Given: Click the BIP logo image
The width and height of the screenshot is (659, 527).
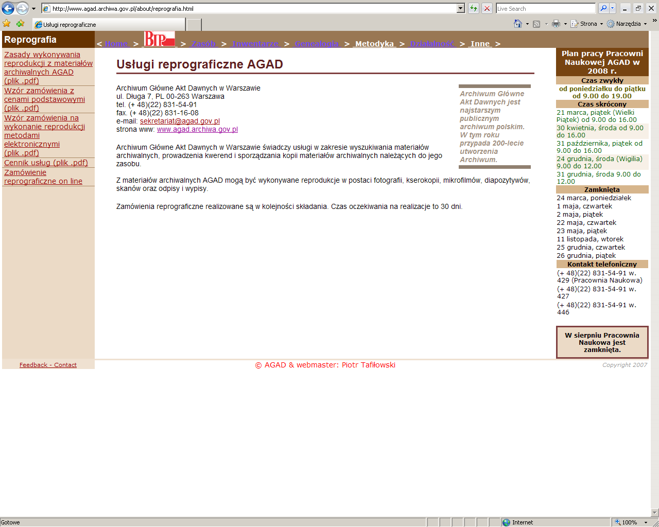Looking at the screenshot, I should coord(159,39).
